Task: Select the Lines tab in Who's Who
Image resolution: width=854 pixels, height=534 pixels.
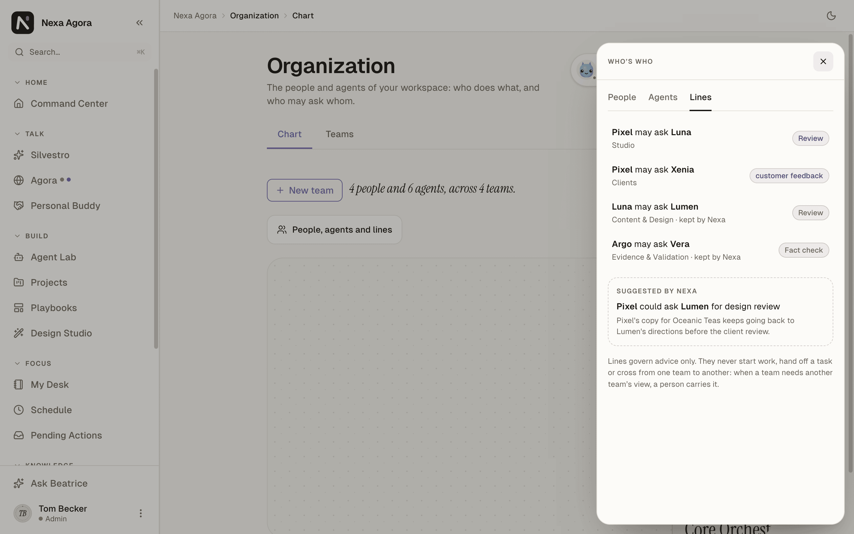Action: pos(701,97)
